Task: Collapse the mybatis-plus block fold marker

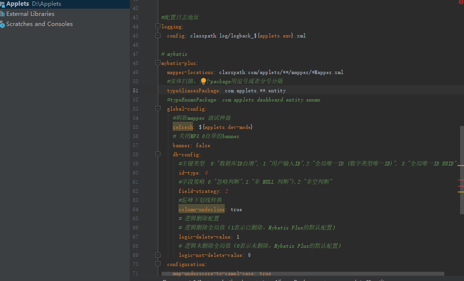Action: [158, 63]
